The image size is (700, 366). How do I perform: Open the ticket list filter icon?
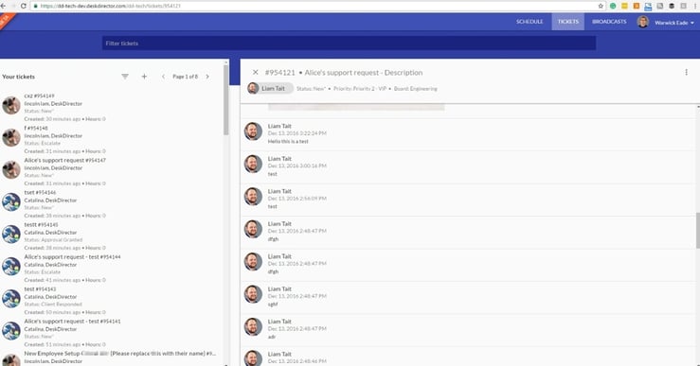click(125, 77)
